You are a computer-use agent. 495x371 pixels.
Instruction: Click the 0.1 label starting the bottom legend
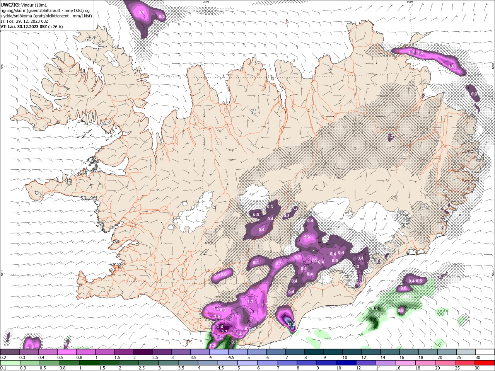3,368
